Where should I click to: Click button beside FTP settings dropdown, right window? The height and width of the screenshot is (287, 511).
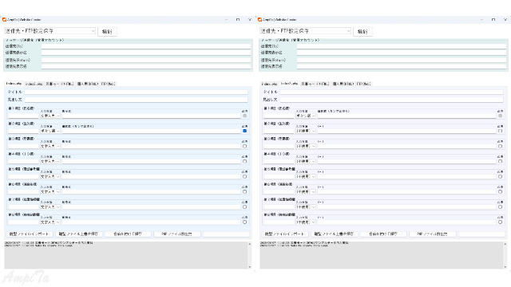coord(362,32)
